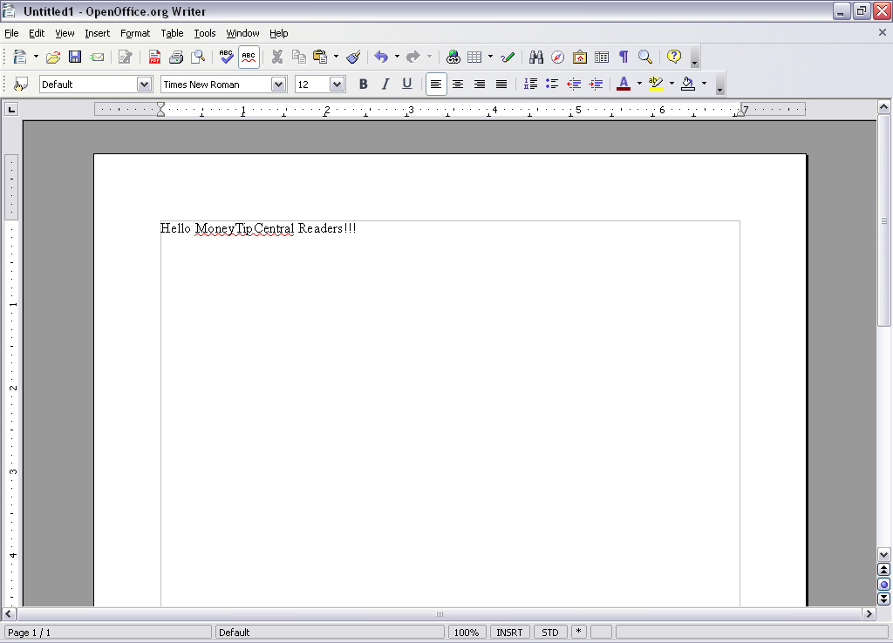Paste clipboard contents with the Paste icon
The width and height of the screenshot is (893, 643).
point(320,57)
